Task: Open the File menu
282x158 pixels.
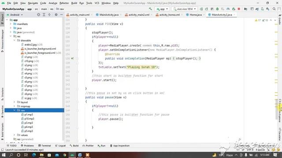Action: coord(9,3)
